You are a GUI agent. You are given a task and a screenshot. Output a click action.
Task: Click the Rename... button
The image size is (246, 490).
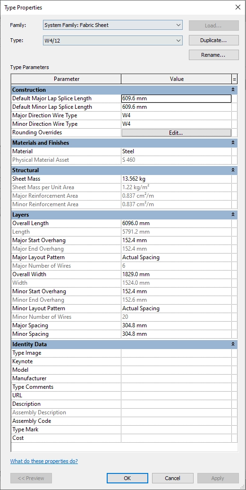pos(213,55)
